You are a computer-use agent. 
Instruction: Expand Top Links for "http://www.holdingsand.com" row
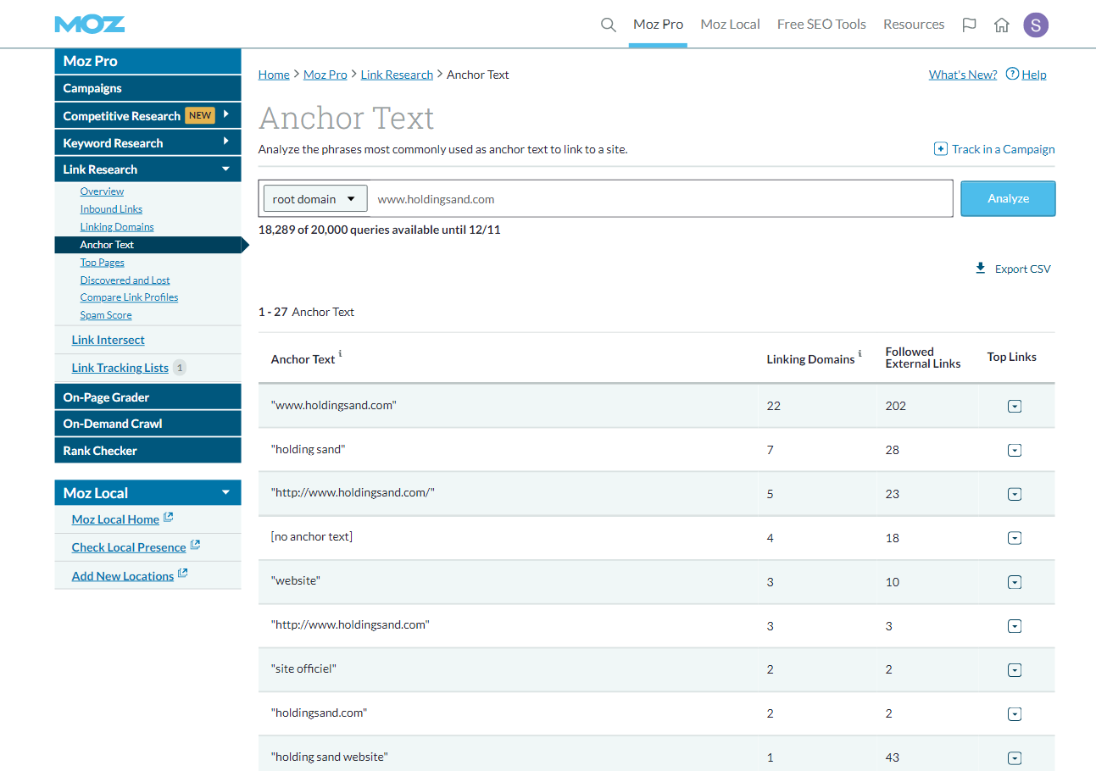(x=1014, y=626)
